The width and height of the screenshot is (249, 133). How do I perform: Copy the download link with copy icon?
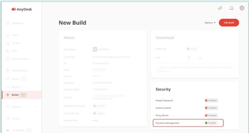tap(189, 58)
